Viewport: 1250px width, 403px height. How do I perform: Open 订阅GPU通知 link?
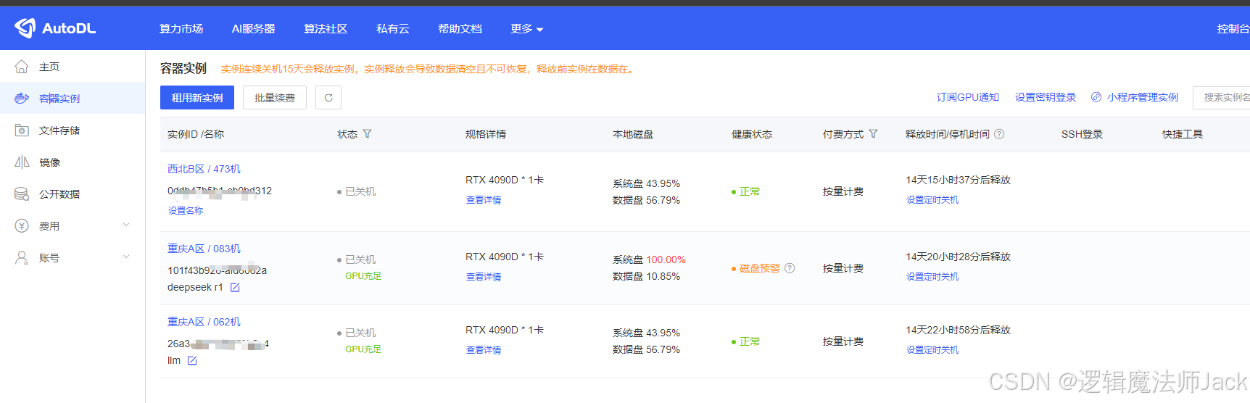[967, 97]
